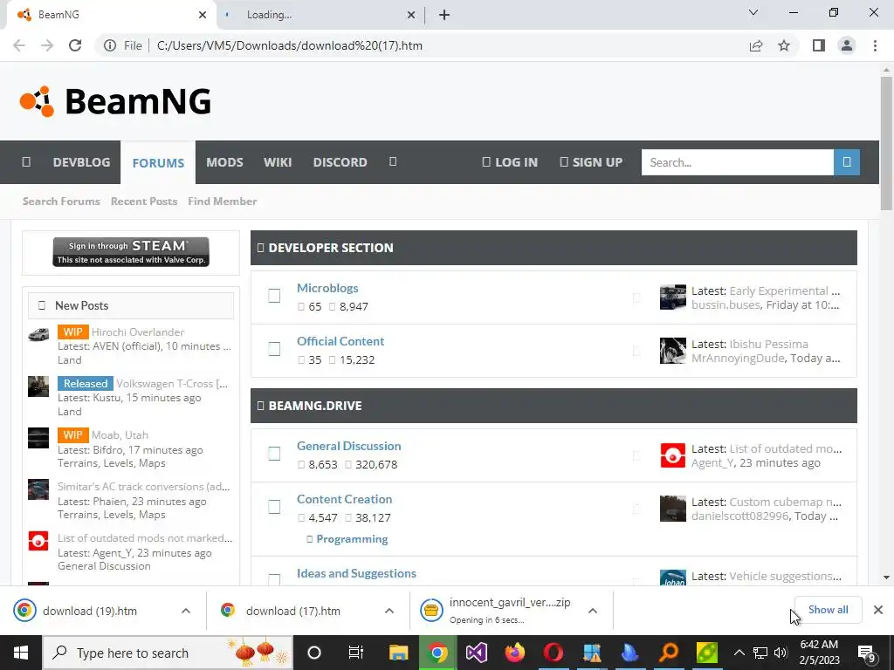This screenshot has height=670, width=894.
Task: Click the BeamNG logo in the page header
Action: (116, 101)
